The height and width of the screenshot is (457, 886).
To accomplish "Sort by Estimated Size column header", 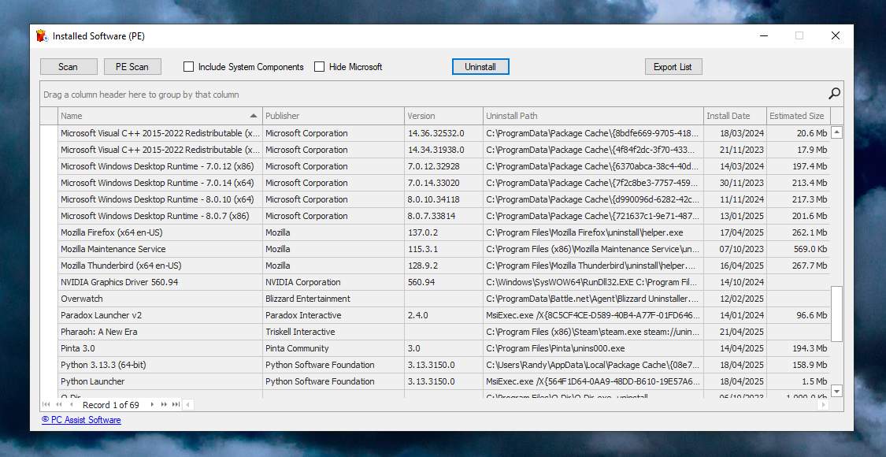I will [x=799, y=116].
